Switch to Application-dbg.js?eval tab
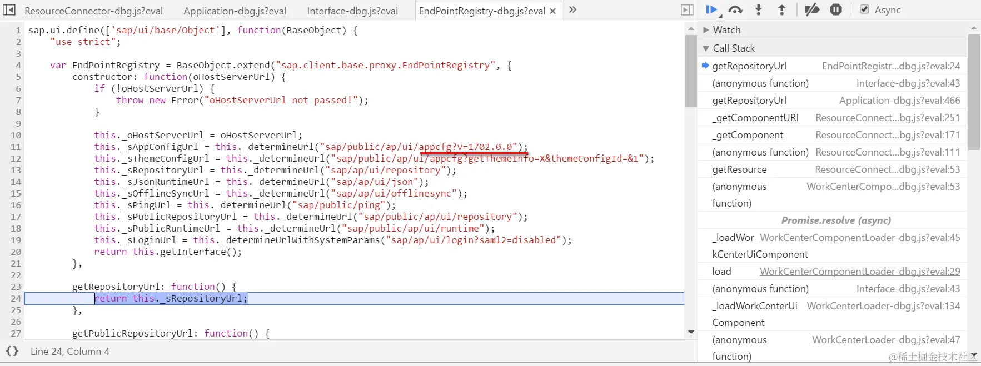 coord(235,11)
